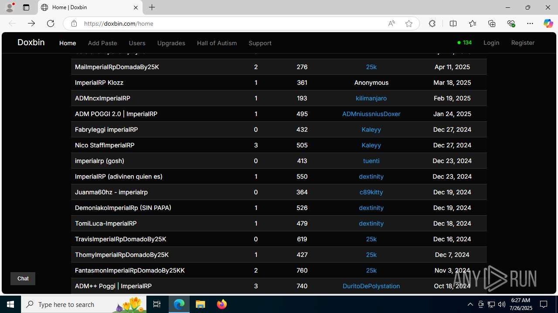Viewport: 558px width, 313px height.
Task: Select the row ADM POGGI 2.0 | ImperialRP
Action: pos(279,114)
